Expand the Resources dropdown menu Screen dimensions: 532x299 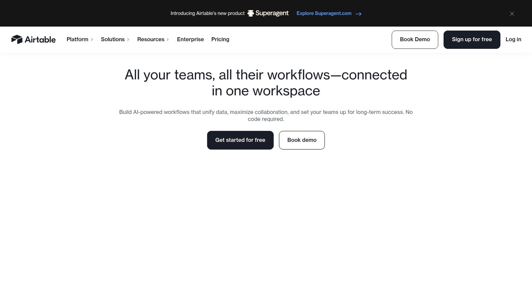(151, 39)
